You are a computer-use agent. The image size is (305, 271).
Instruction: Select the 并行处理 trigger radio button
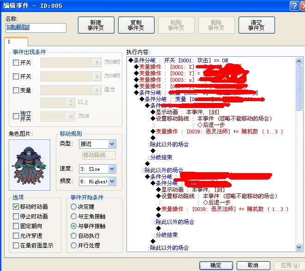(x=73, y=245)
